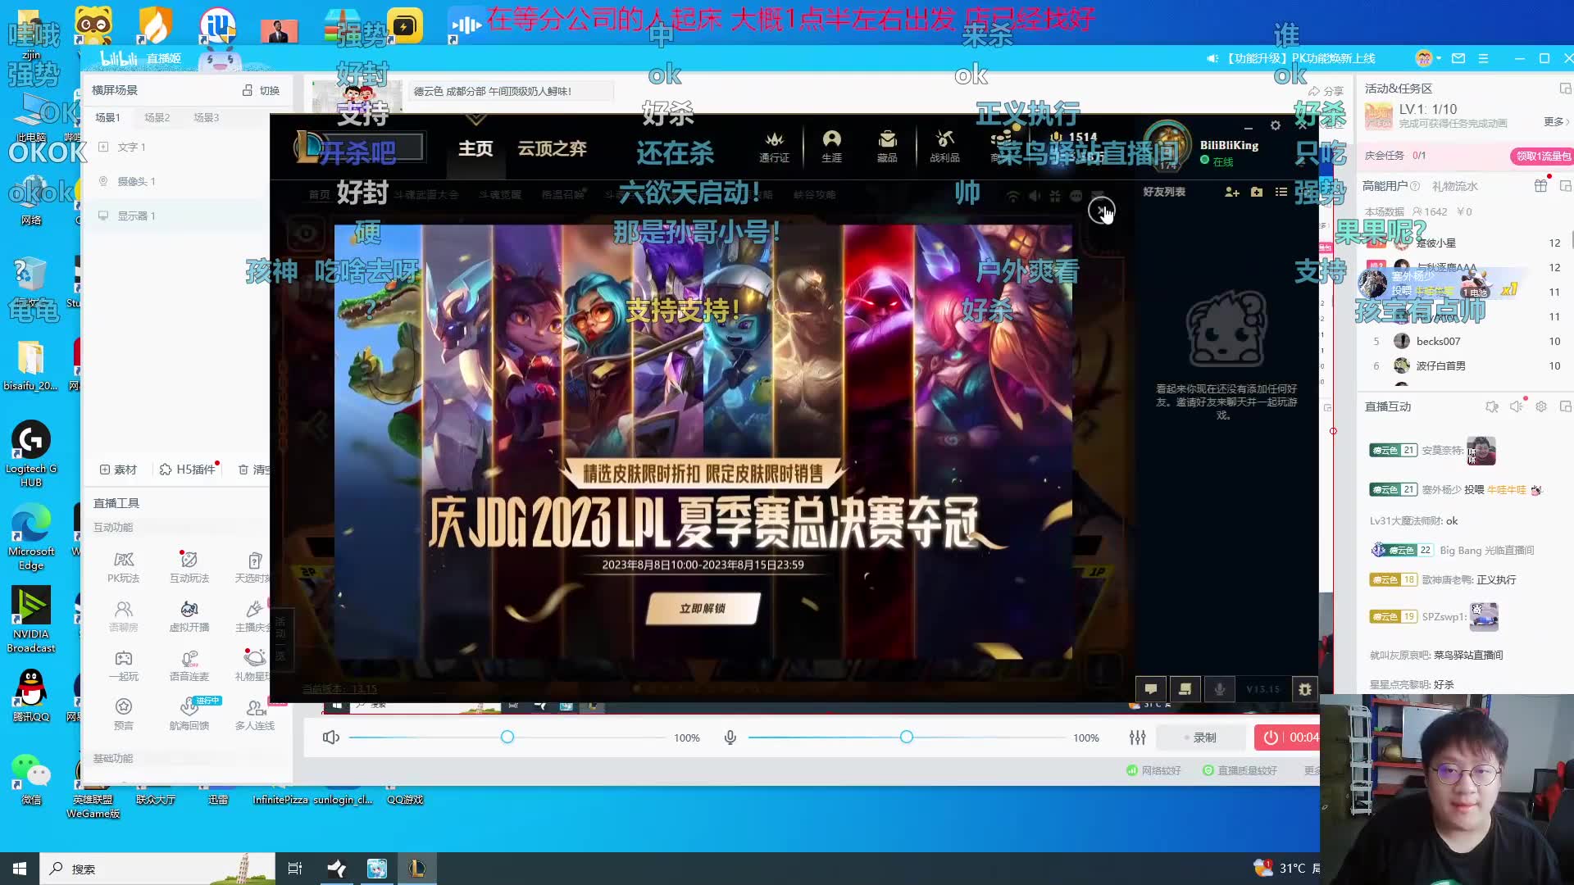
Task: Toggle voice announcement icon in 直播互动
Action: (x=1517, y=406)
